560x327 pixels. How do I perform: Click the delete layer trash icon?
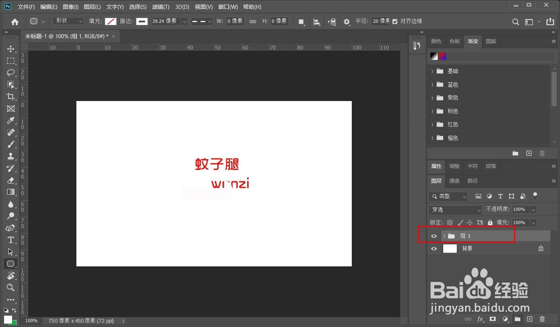(x=542, y=319)
